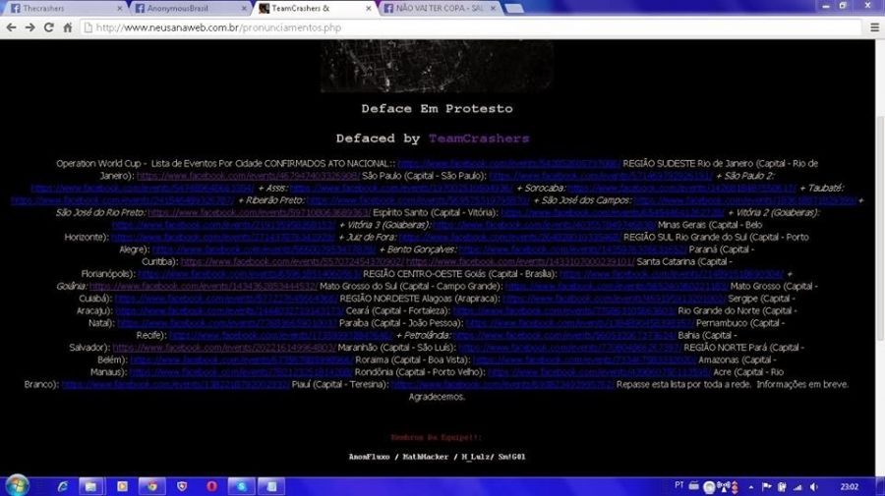Focus the address bar showing neusanaweb.com.br
The height and width of the screenshot is (496, 885).
pos(471,28)
